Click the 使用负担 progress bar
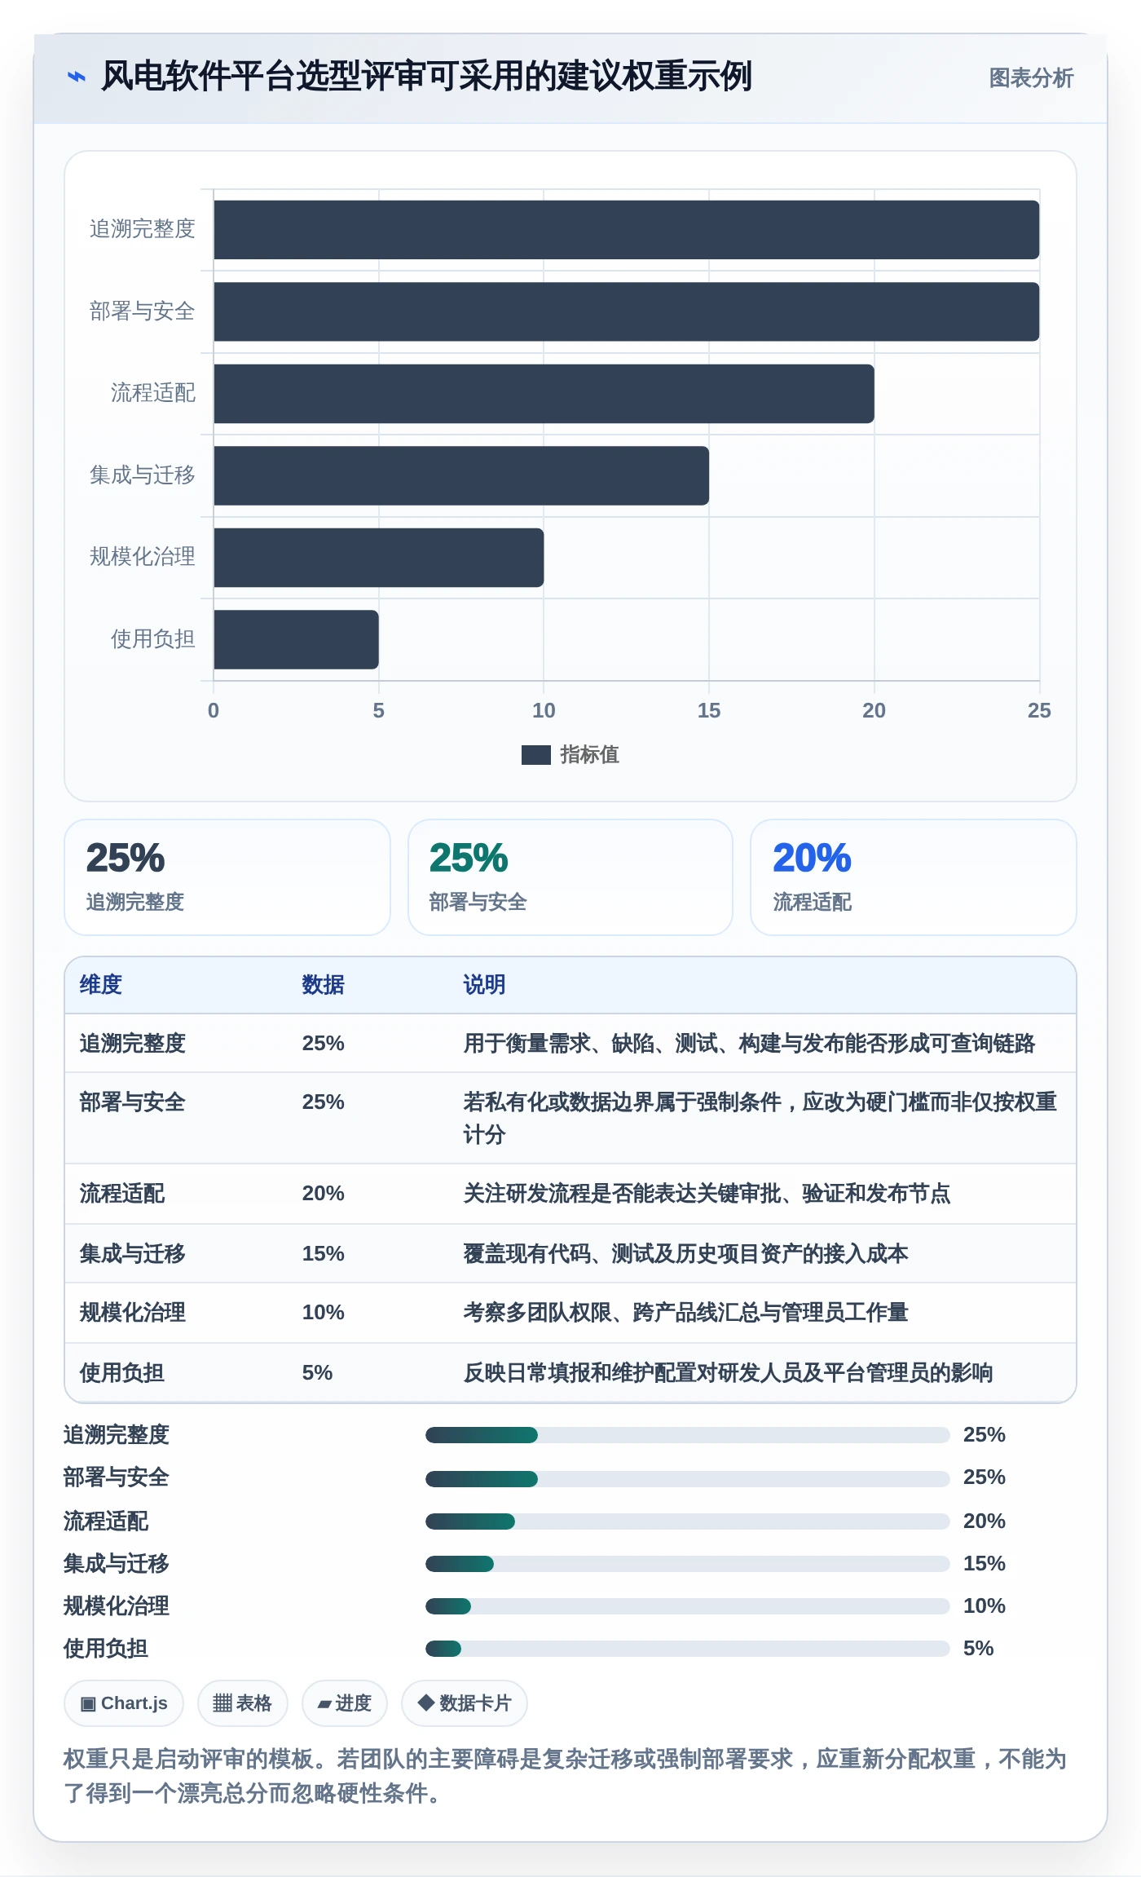Viewport: 1141px width, 1877px height. pyautogui.click(x=688, y=1649)
